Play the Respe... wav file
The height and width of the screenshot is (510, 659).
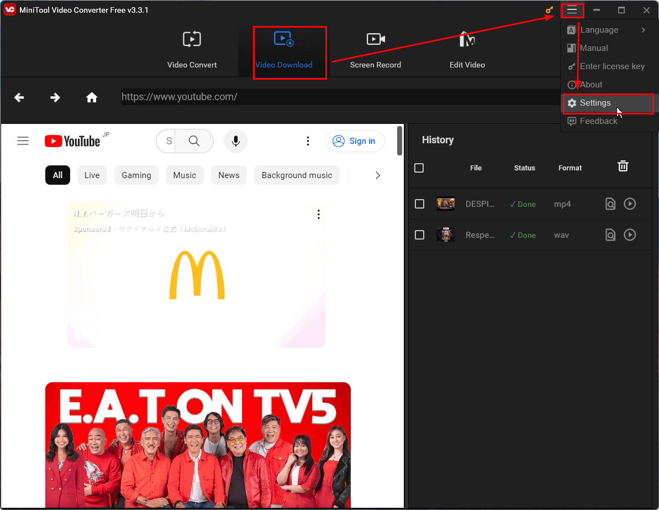[630, 235]
